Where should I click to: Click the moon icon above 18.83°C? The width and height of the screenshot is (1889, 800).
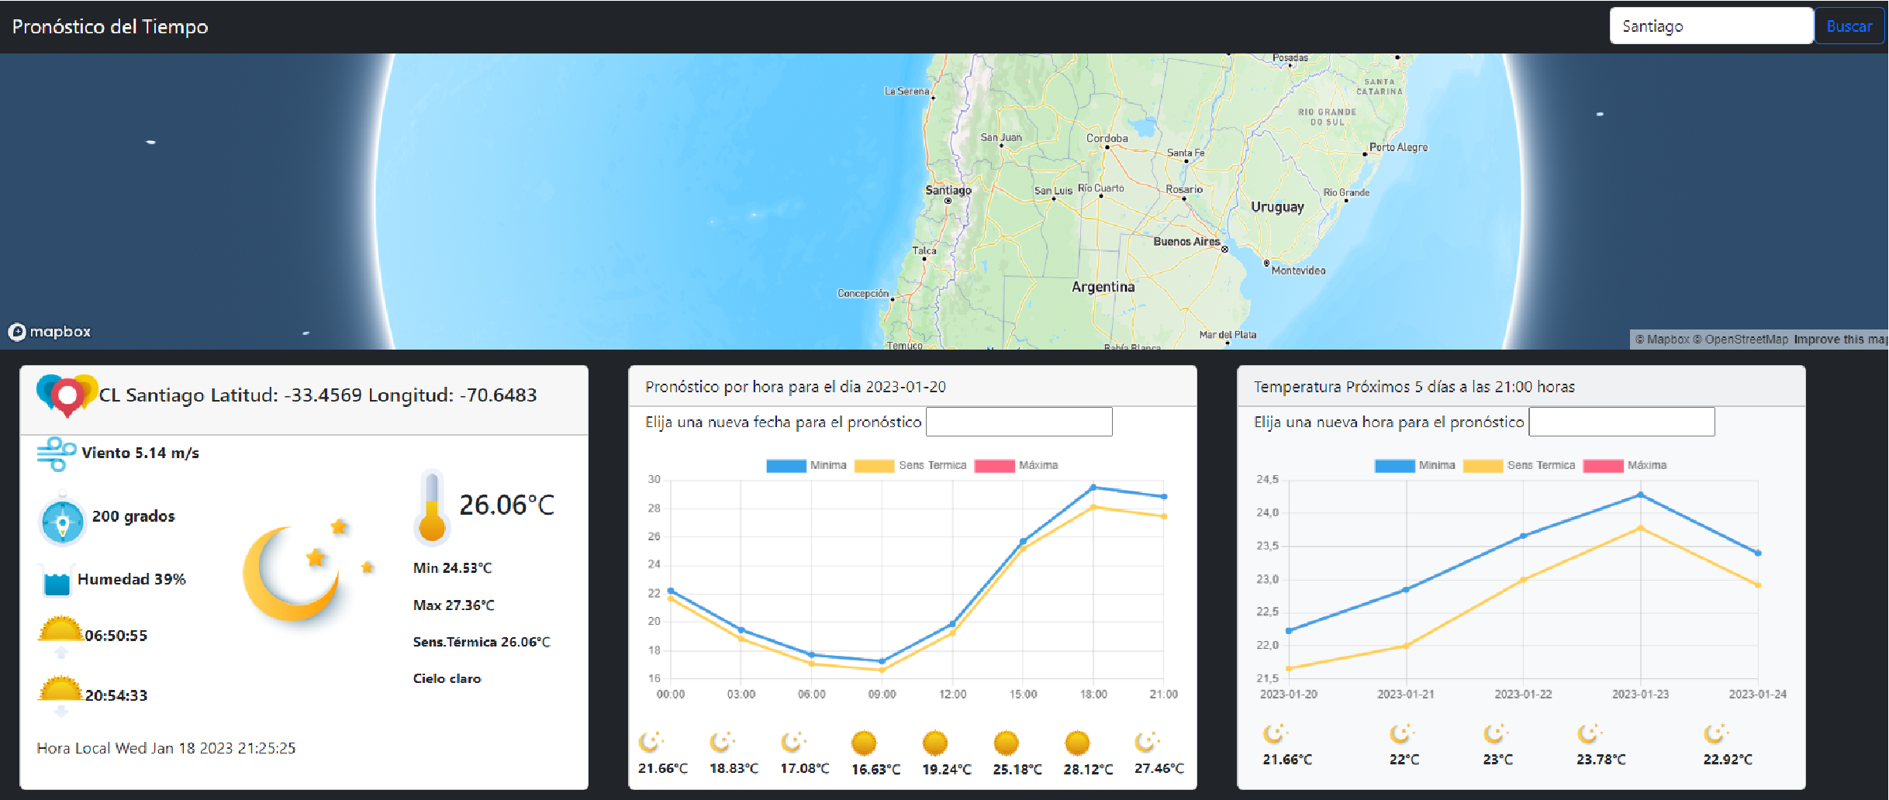click(x=722, y=742)
